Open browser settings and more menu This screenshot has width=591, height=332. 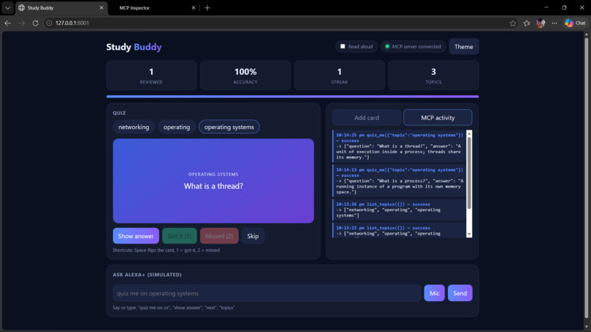pos(554,23)
